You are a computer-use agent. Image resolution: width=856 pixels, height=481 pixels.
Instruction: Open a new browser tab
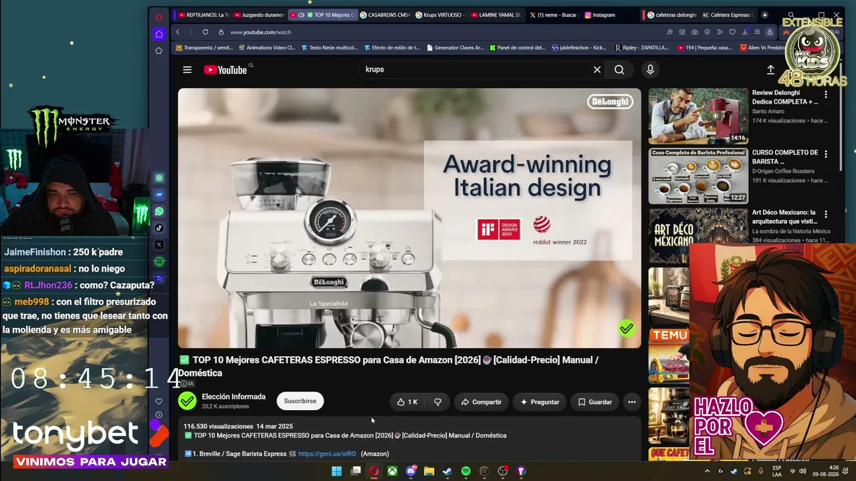pos(765,15)
